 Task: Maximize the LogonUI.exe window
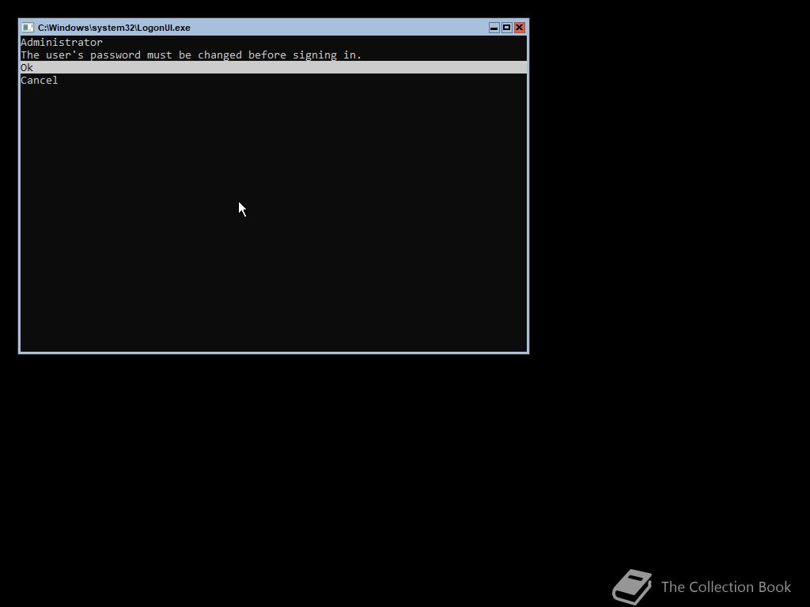coord(507,28)
